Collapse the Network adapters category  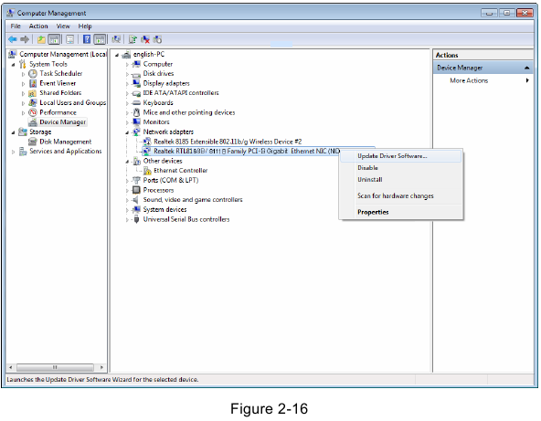point(127,132)
